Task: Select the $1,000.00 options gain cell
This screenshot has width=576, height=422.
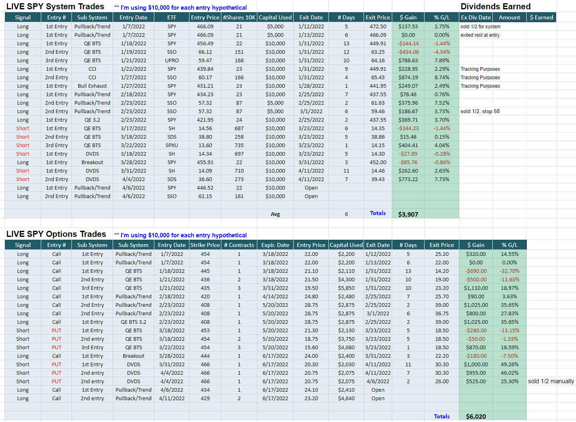Action: (x=476, y=364)
